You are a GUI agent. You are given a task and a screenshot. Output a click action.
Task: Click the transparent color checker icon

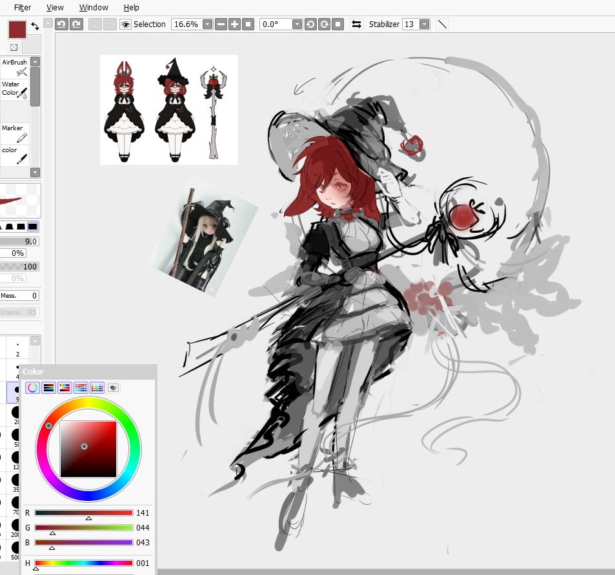[x=14, y=48]
